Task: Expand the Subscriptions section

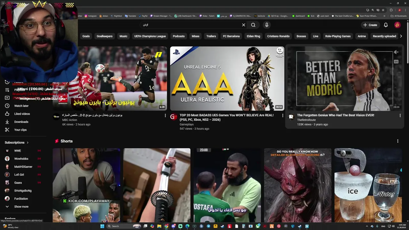Action: (17, 142)
